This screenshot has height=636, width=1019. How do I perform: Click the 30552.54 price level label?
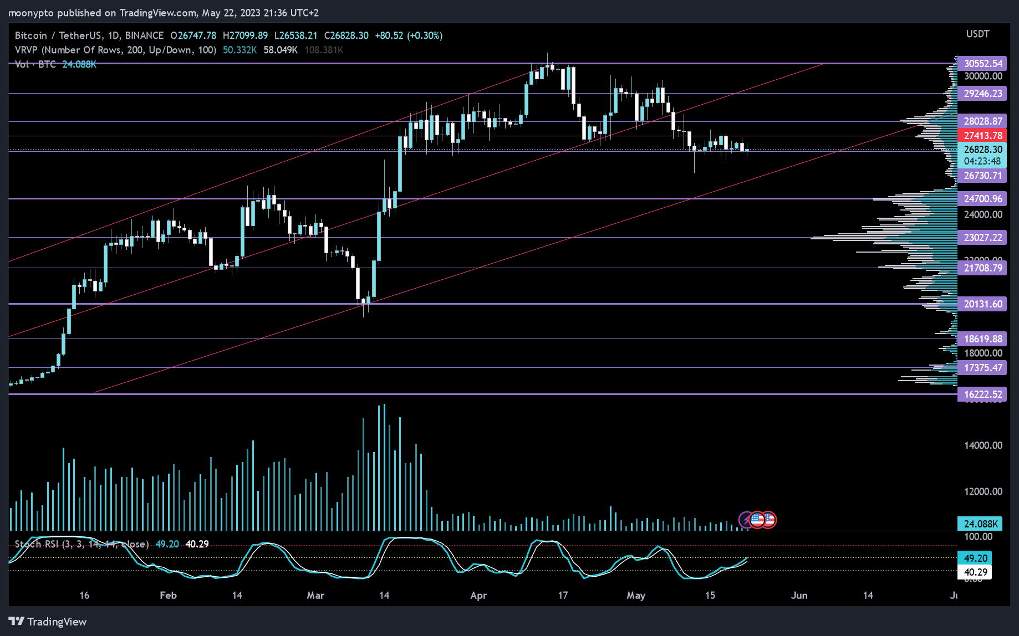(982, 64)
